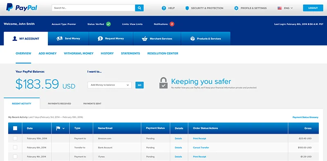Open the Resolution Center sub-tab
The width and height of the screenshot is (327, 161).
163,54
